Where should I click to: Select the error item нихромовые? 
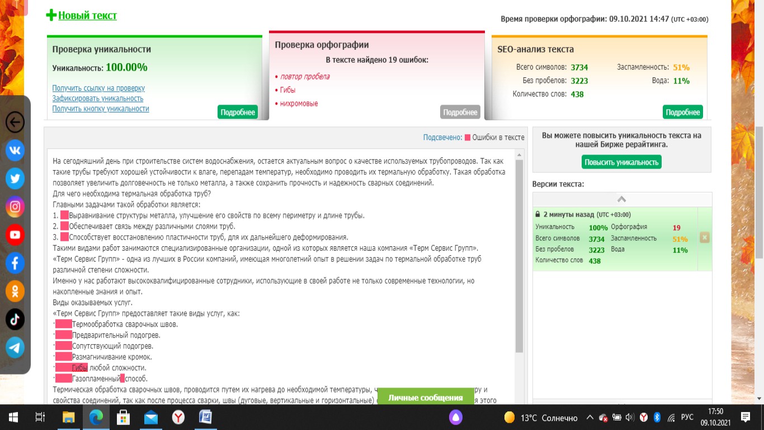[299, 104]
